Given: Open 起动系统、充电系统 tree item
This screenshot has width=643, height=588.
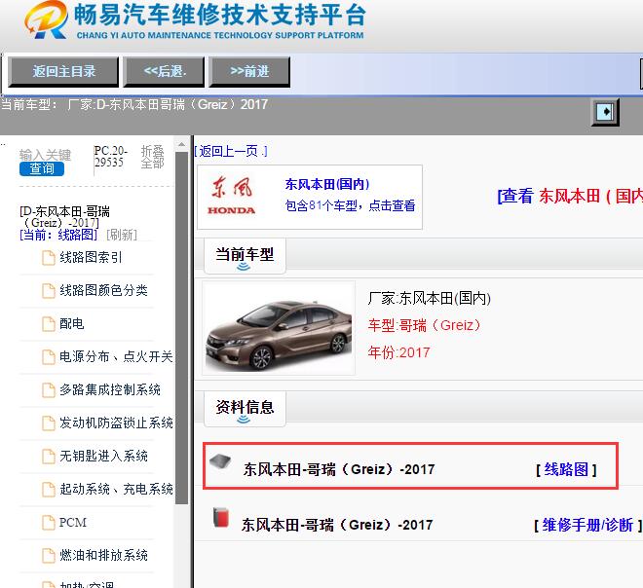Looking at the screenshot, I should pos(116,490).
